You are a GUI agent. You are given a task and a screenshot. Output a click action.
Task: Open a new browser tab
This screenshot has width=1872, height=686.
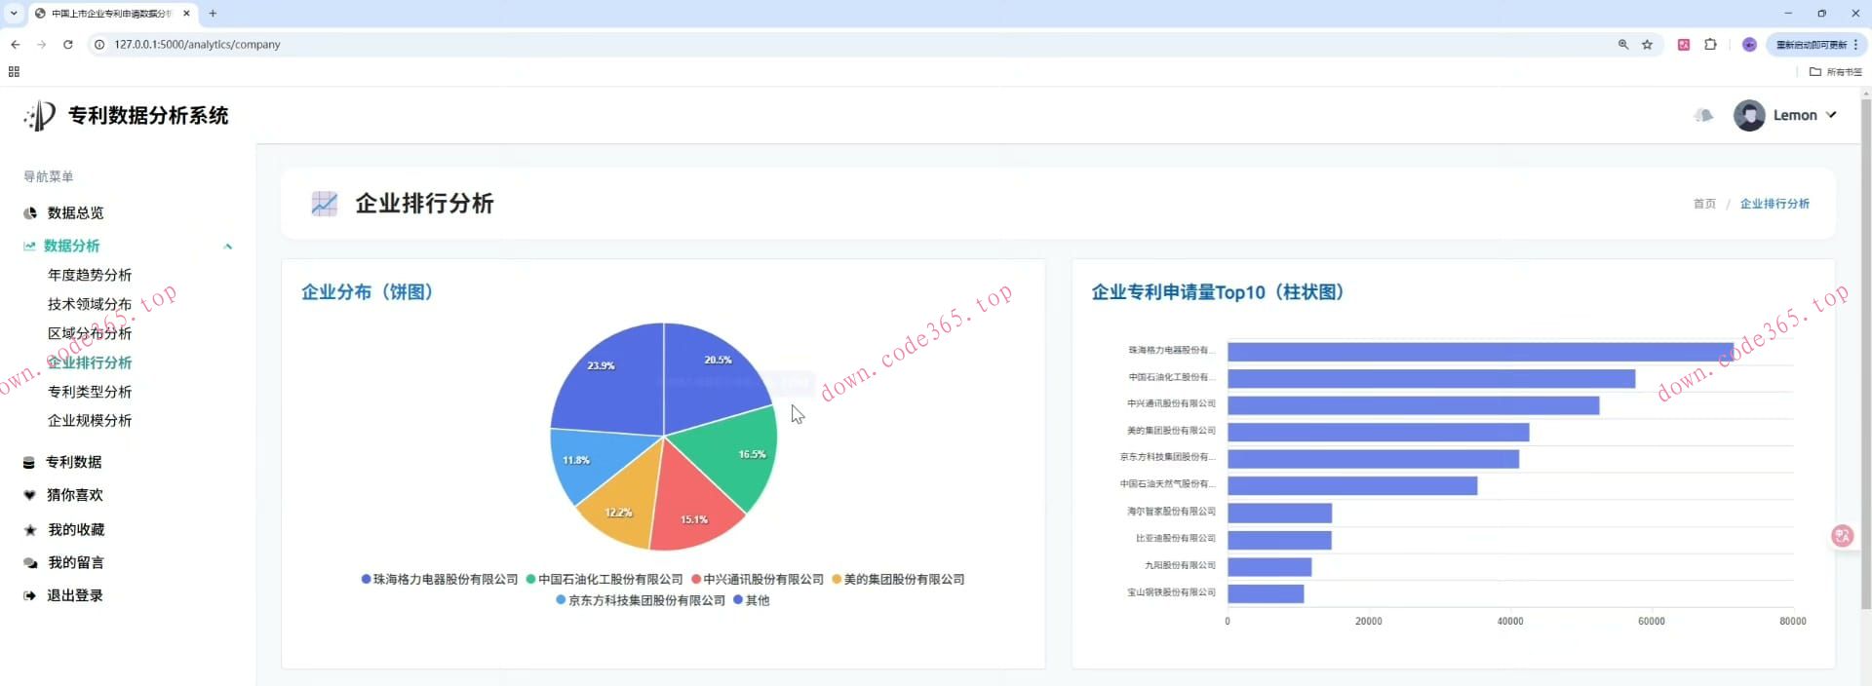213,14
